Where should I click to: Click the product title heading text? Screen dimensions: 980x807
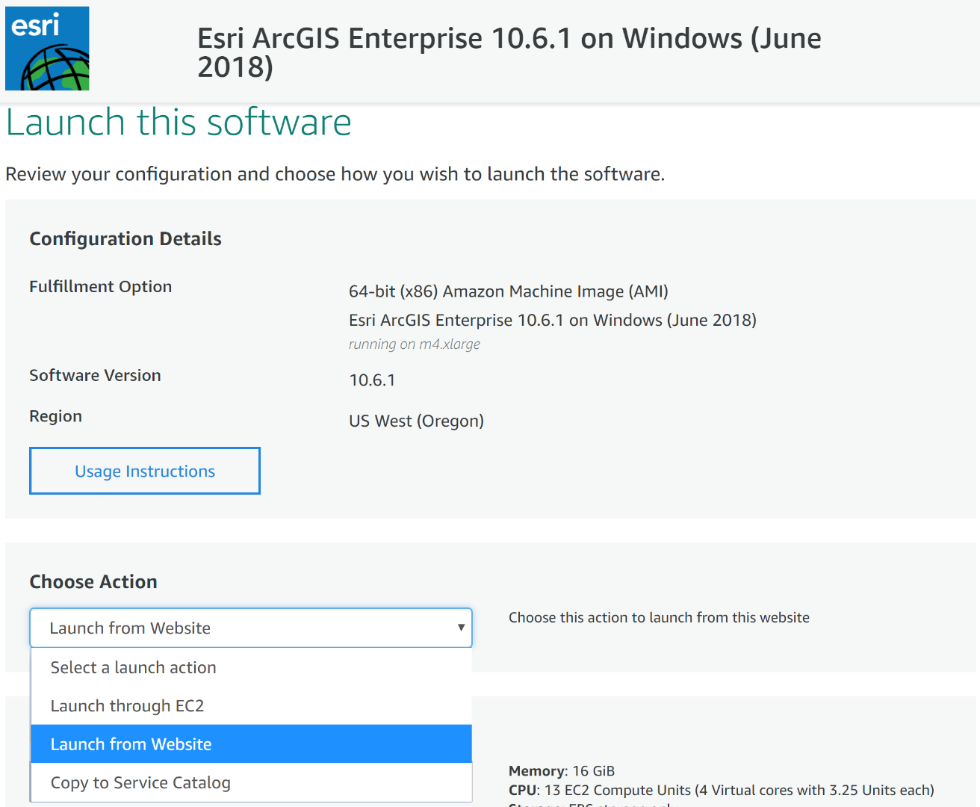[x=509, y=52]
